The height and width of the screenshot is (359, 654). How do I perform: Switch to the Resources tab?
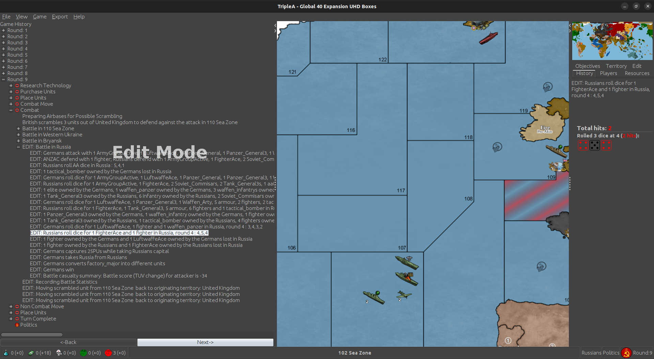(637, 73)
